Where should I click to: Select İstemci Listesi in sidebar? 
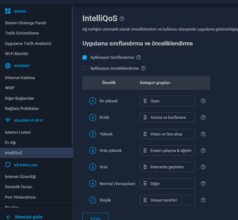pos(18,132)
